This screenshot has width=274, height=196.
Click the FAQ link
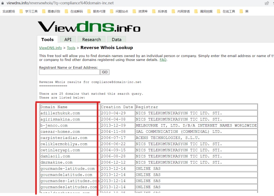pyautogui.click(x=163, y=60)
